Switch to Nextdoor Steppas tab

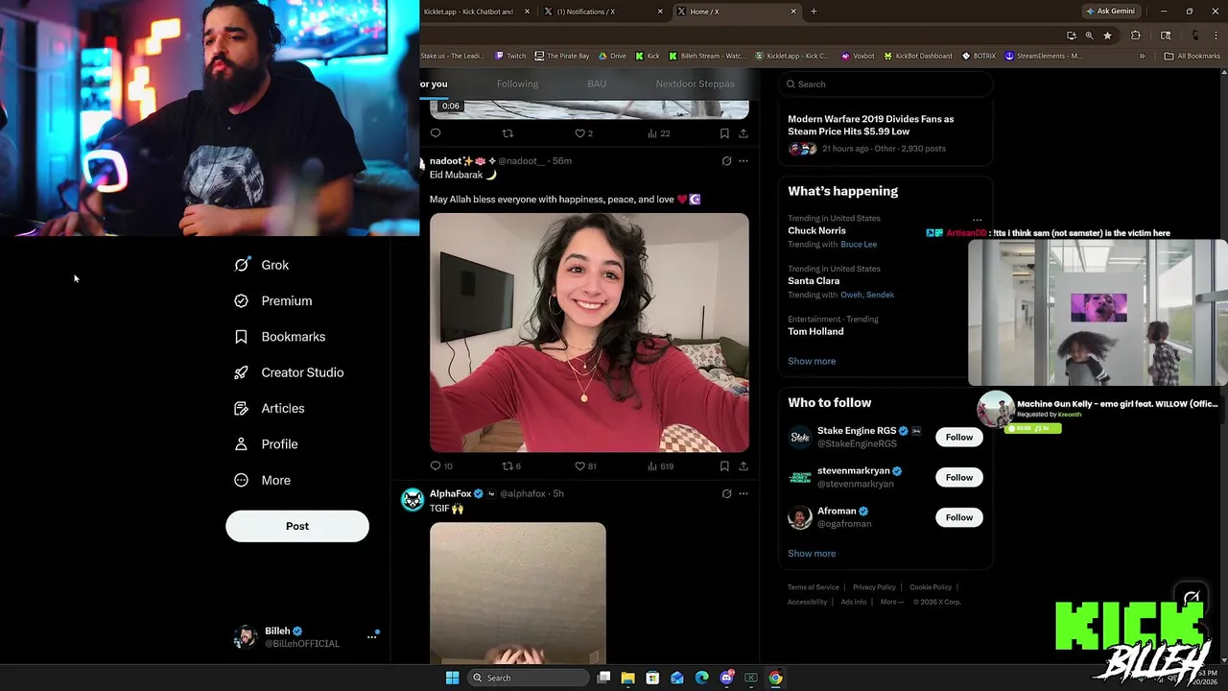[x=695, y=83]
